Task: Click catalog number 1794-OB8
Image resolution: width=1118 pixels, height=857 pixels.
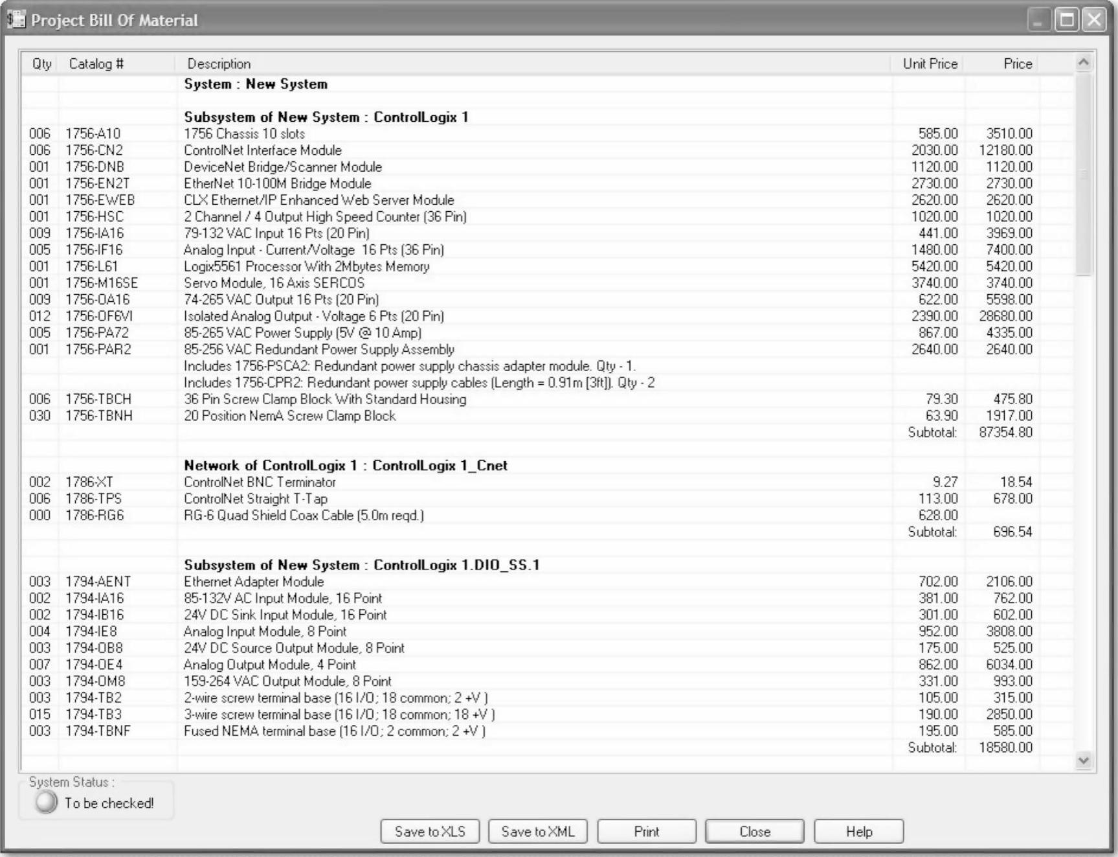Action: (94, 648)
